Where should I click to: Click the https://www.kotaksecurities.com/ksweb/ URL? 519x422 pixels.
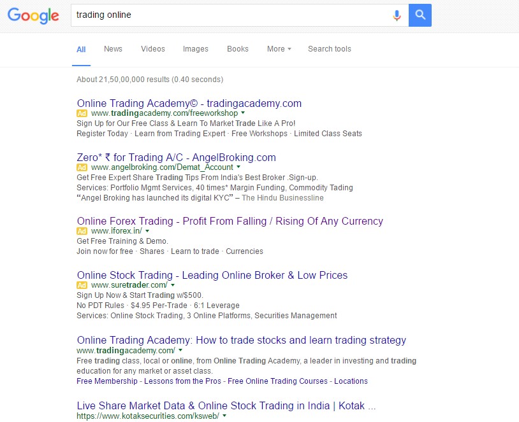tap(148, 416)
